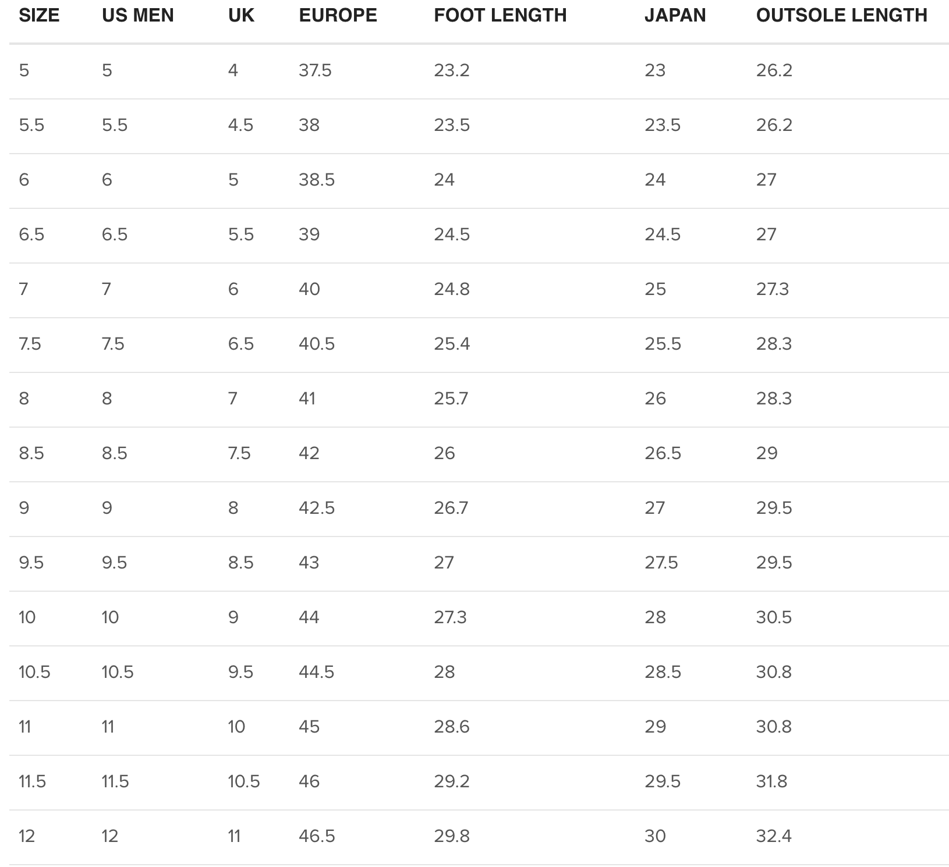This screenshot has width=949, height=867.
Task: Click the Europe 41 cell
Action: coord(307,399)
